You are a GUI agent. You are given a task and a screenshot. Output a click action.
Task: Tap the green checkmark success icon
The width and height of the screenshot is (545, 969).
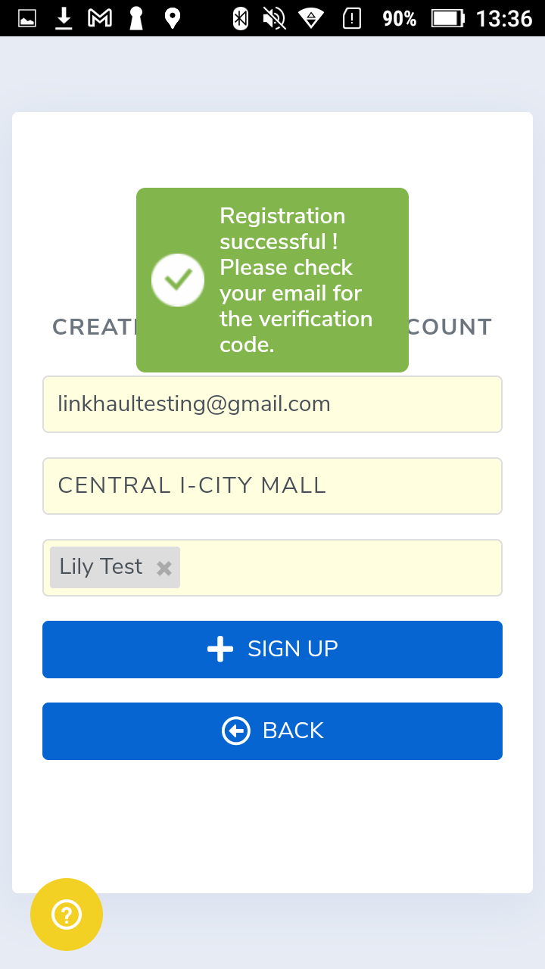pos(178,280)
